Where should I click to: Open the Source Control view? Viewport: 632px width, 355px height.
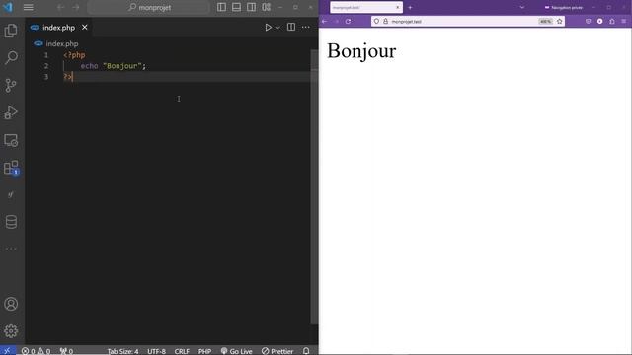pyautogui.click(x=11, y=85)
